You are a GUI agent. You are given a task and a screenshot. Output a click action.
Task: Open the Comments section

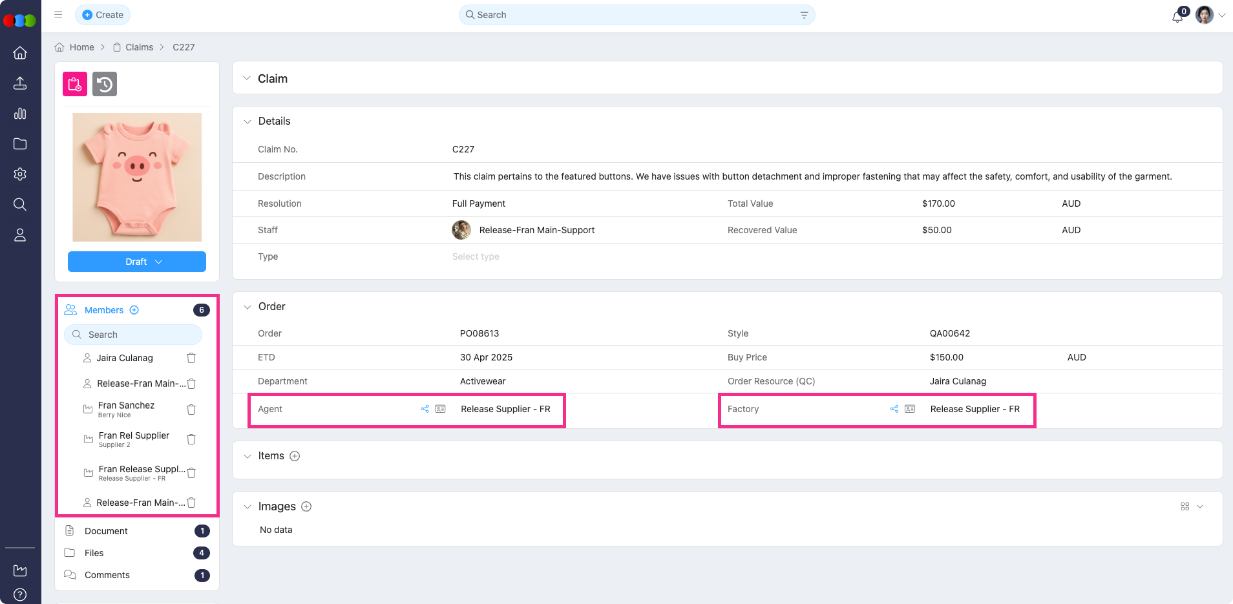coord(107,575)
